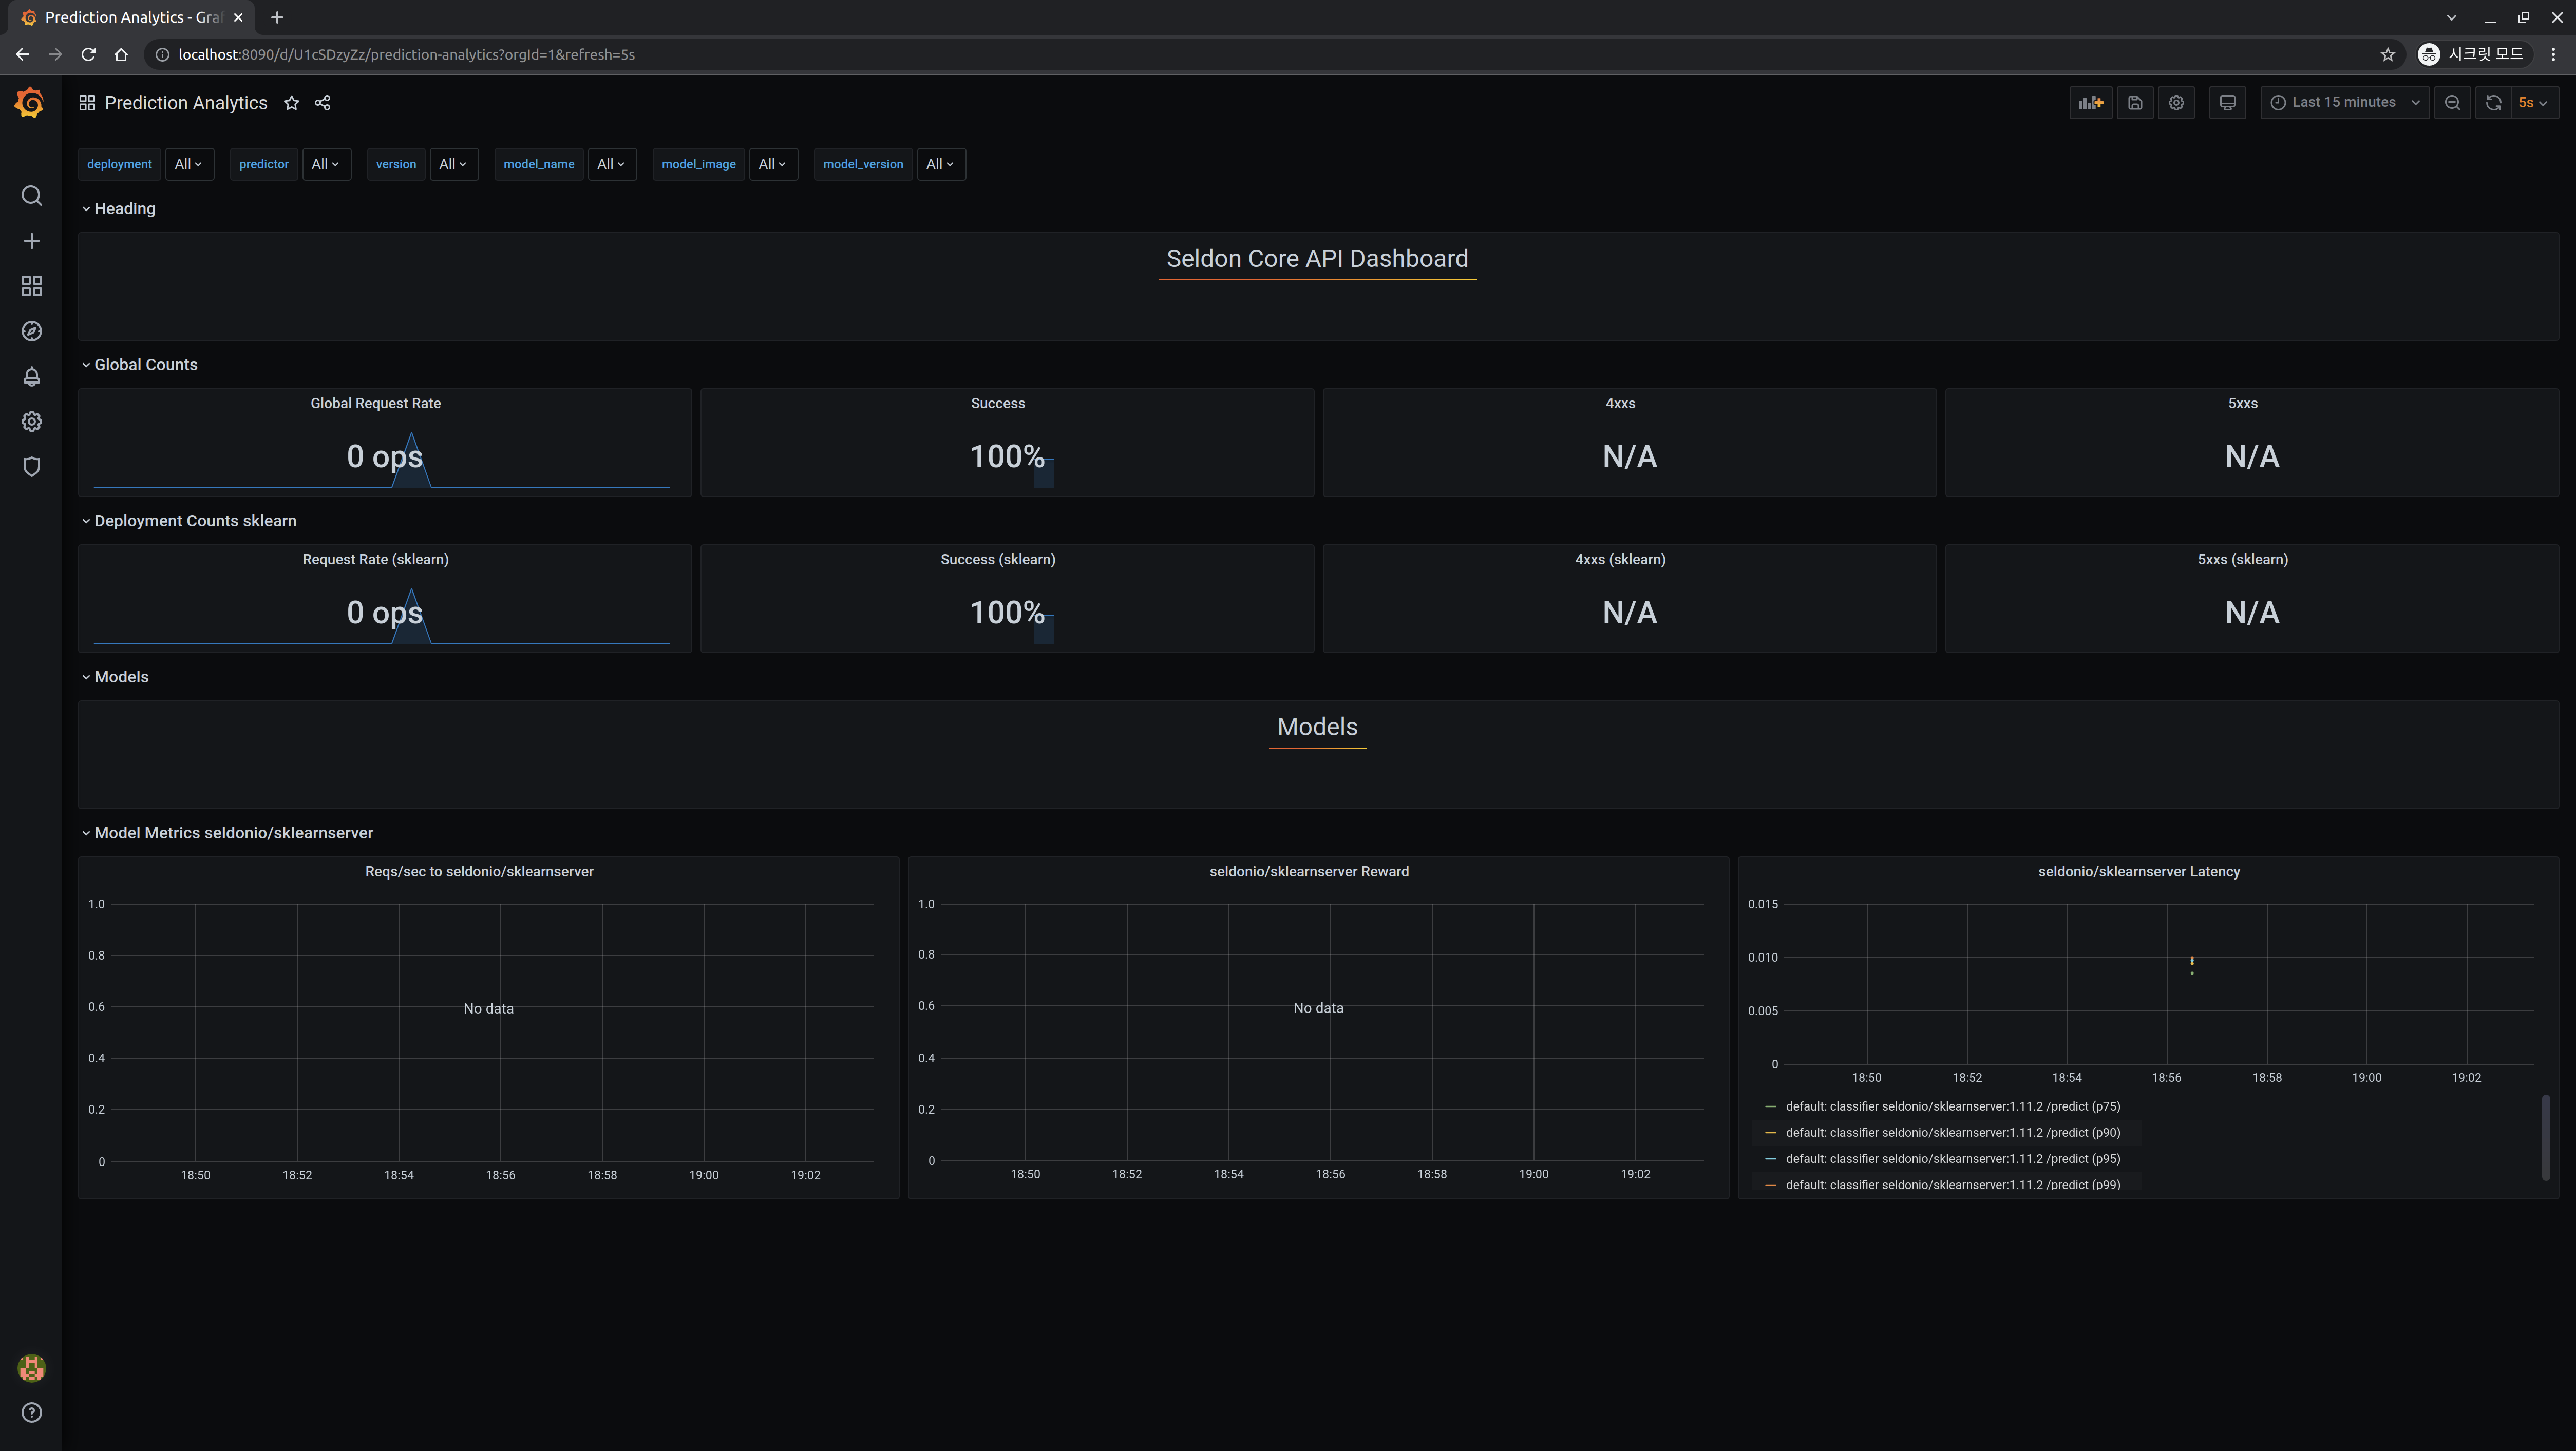Click Add panel icon

click(x=2090, y=103)
